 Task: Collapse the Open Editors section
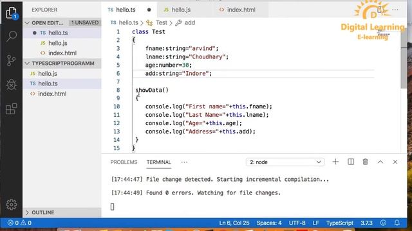coord(27,23)
